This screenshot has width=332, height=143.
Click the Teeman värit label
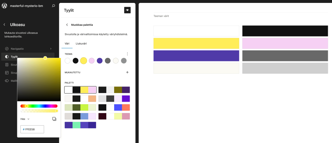(x=161, y=16)
